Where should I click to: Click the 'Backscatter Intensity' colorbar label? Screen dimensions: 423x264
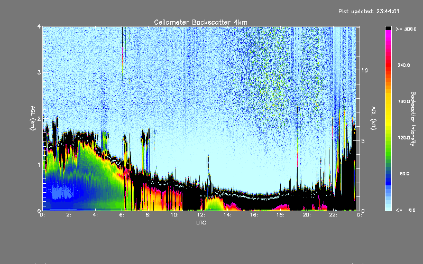pyautogui.click(x=413, y=119)
